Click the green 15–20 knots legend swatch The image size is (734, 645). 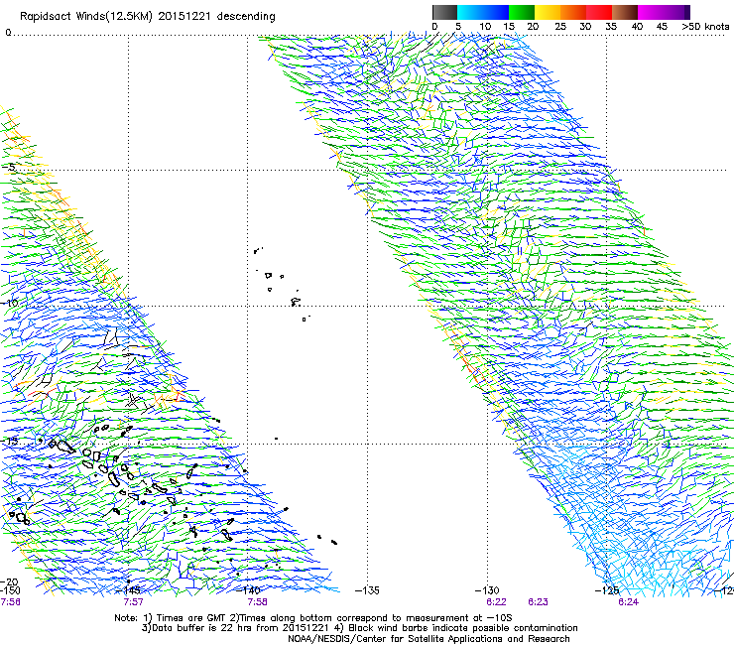pos(522,12)
